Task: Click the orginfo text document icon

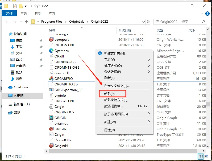Action: [51, 95]
